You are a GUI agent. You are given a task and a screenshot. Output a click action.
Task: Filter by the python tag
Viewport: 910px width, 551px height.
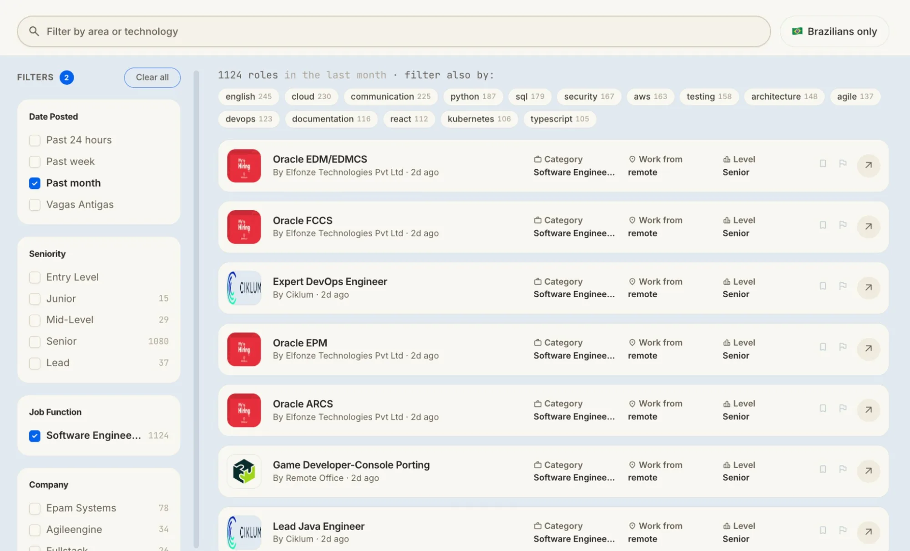(473, 96)
